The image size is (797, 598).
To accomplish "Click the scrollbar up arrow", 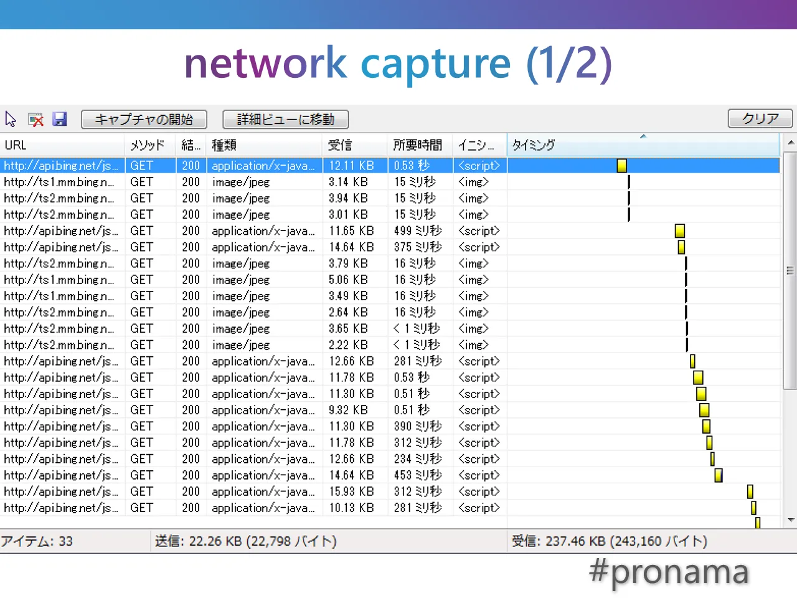I will (x=791, y=143).
